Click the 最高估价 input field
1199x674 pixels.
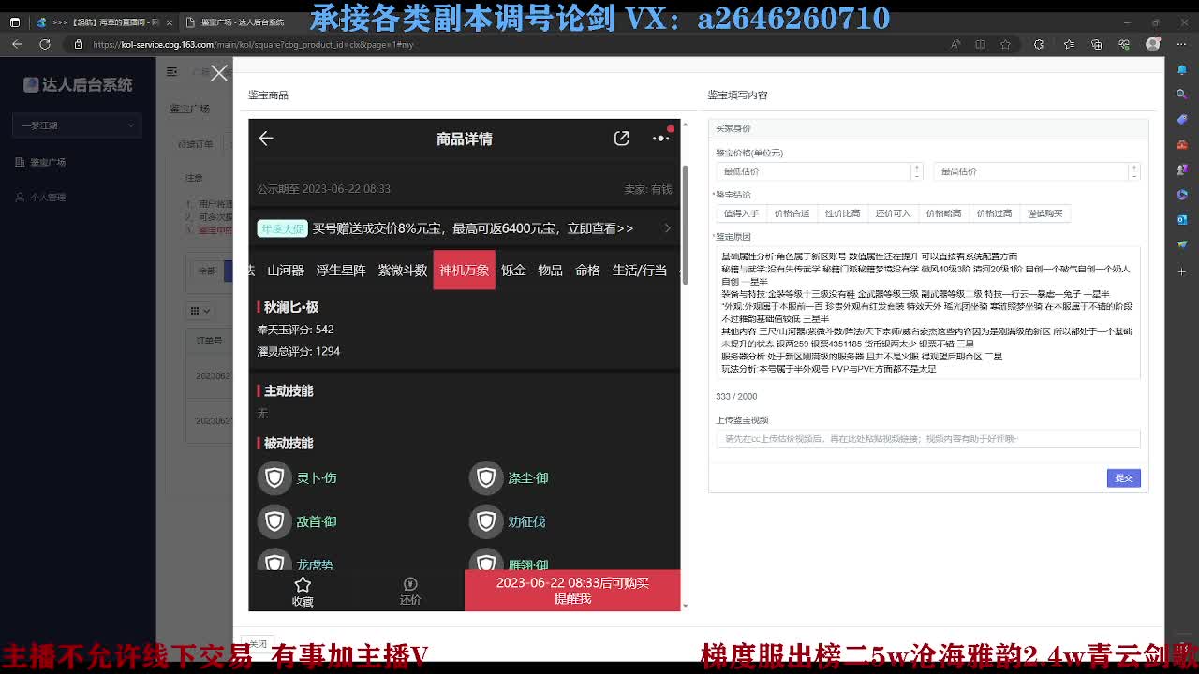(x=1031, y=171)
